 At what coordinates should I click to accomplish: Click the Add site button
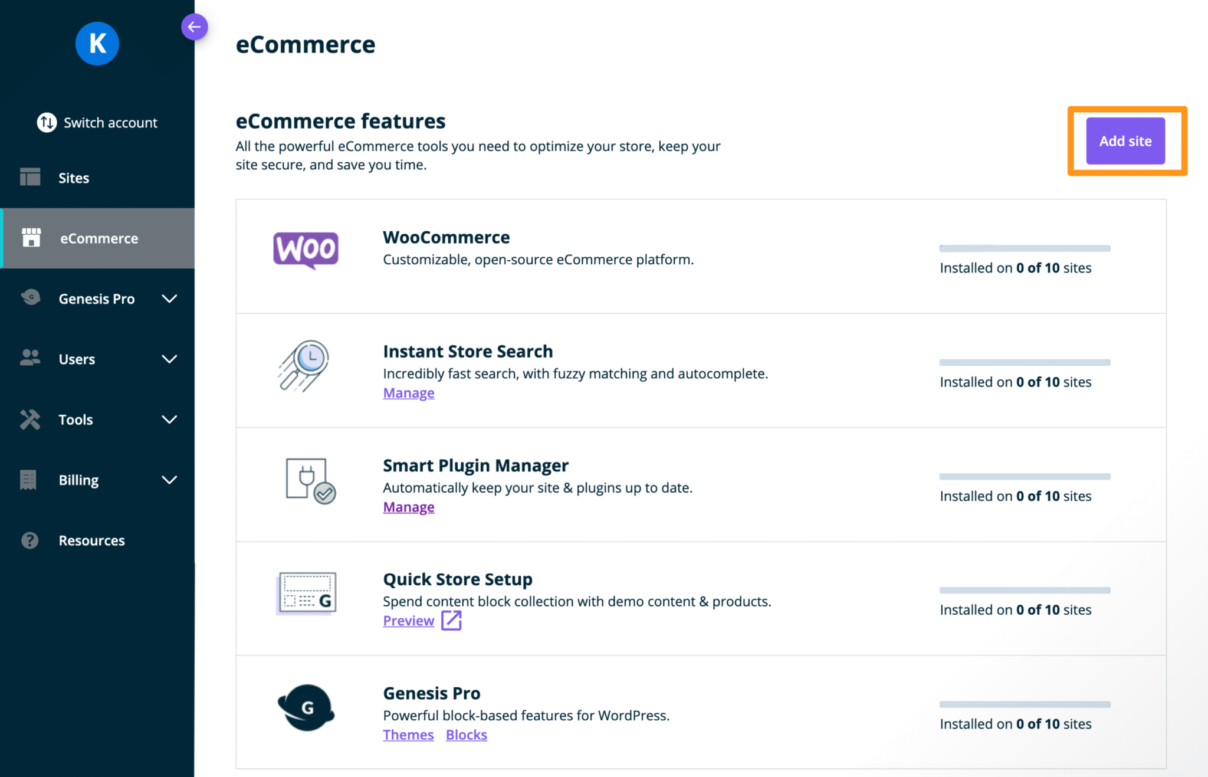coord(1125,140)
